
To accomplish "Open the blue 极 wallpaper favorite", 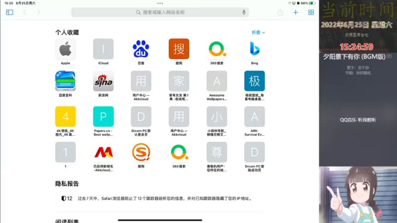I will [x=255, y=86].
